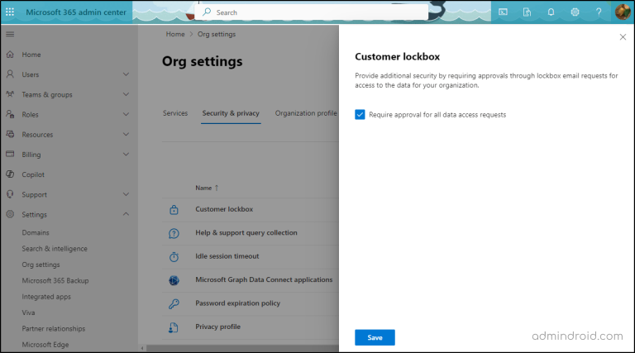Click the Help & support query icon
Viewport: 635px width, 353px height.
pos(174,233)
